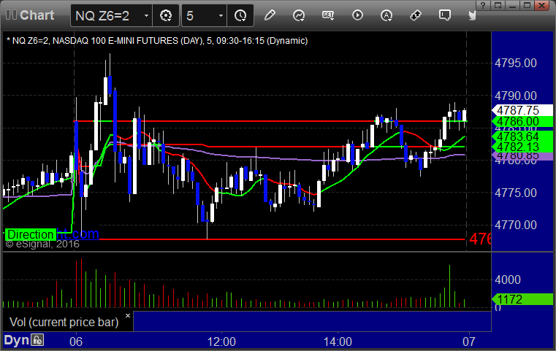The height and width of the screenshot is (351, 556).
Task: Expand the NQ Z6=2 symbol dropdown
Action: (146, 15)
